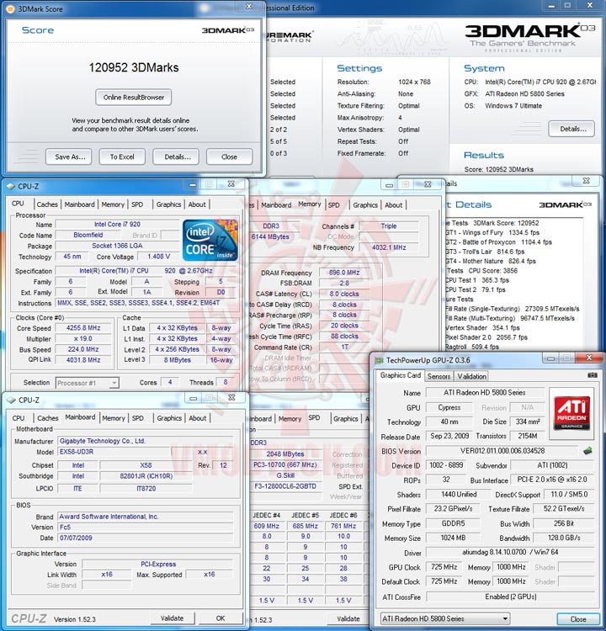This screenshot has height=631, width=606.
Task: Click the Gigabyte Technology manufacturer field
Action: 145,441
